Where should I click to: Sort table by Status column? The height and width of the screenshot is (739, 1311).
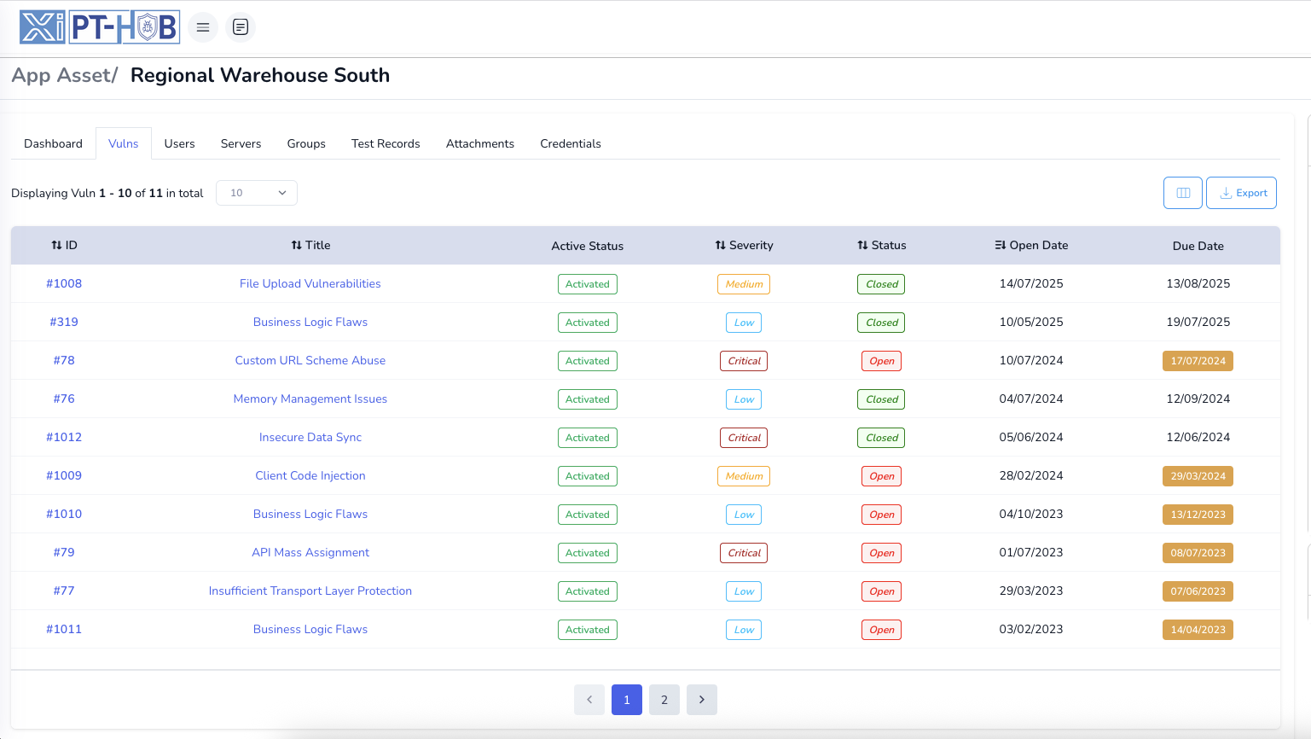(881, 245)
